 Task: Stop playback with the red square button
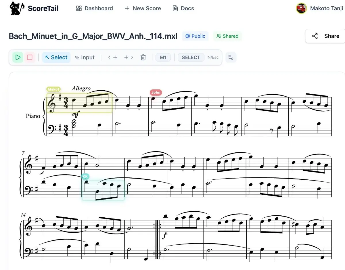(30, 57)
